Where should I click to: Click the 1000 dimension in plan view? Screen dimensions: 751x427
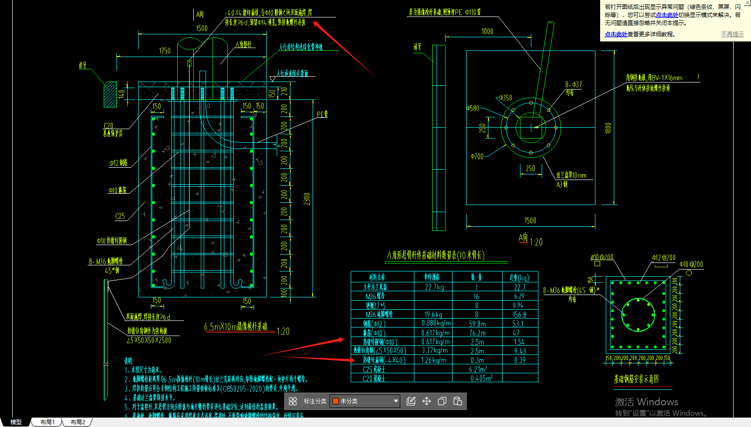tap(487, 32)
